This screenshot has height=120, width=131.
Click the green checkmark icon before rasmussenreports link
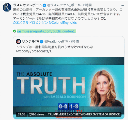click(x=15, y=31)
